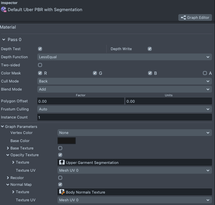The height and width of the screenshot is (205, 215).
Task: Expand the Texture row under Normal Map
Action: 13,192
